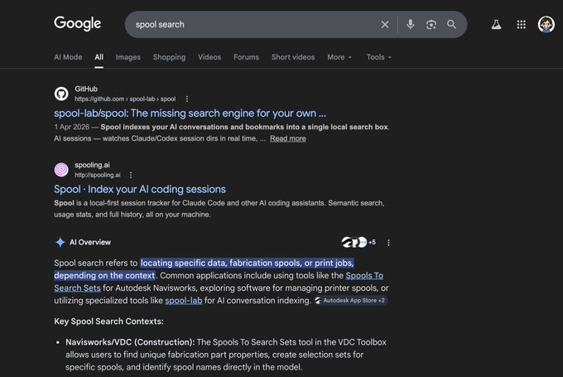Open the Google account avatar
The width and height of the screenshot is (563, 377).
point(546,24)
